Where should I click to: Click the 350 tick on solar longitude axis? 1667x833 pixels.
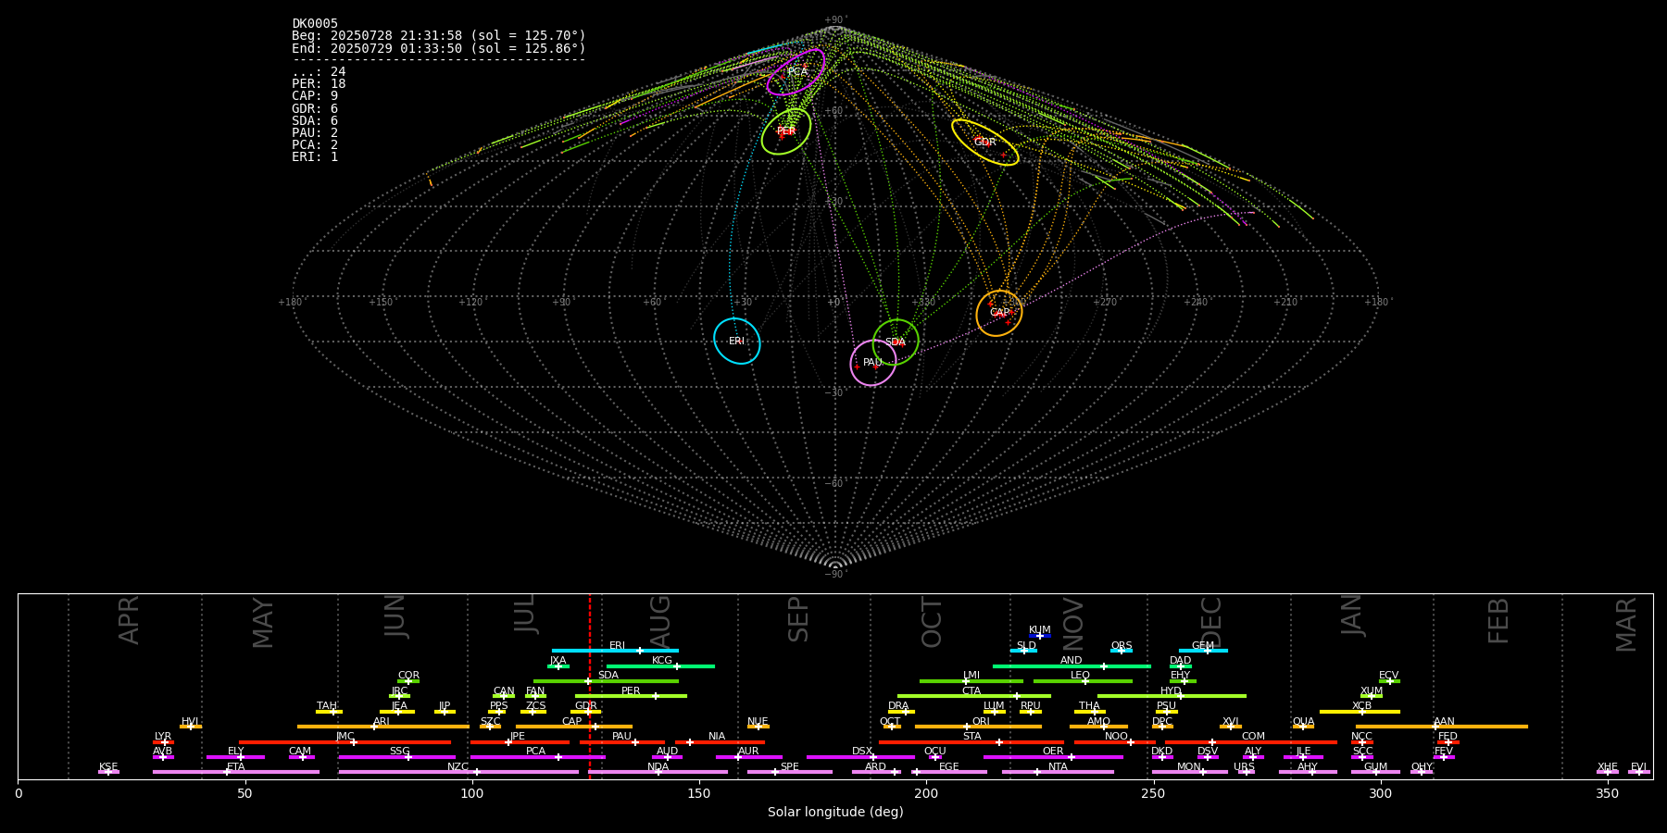pos(1608,793)
